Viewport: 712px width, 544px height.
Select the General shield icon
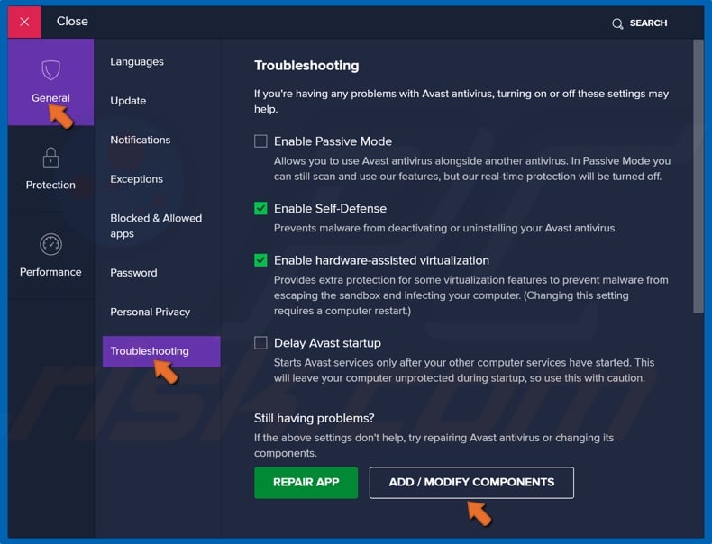click(50, 70)
